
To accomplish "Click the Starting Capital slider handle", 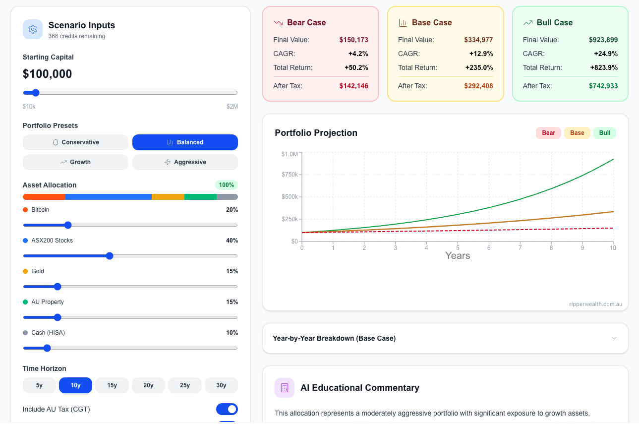I will point(35,93).
